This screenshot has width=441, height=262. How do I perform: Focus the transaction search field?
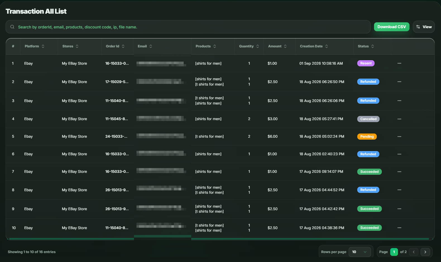click(x=188, y=27)
